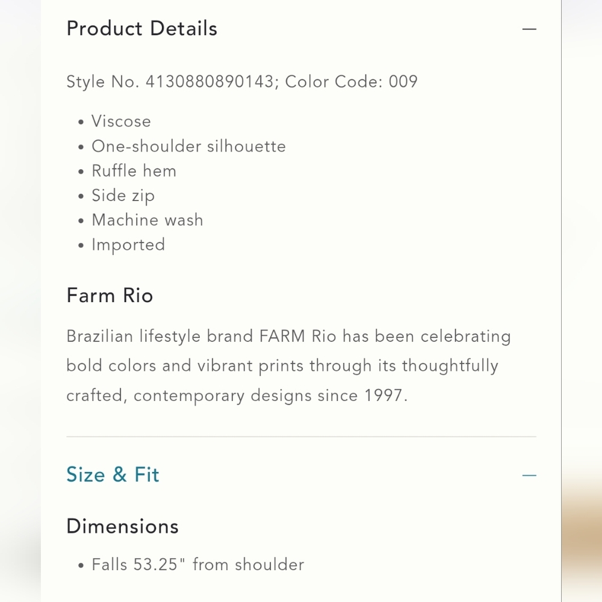This screenshot has height=602, width=602.
Task: Click the Side zip bullet point
Action: tap(123, 196)
